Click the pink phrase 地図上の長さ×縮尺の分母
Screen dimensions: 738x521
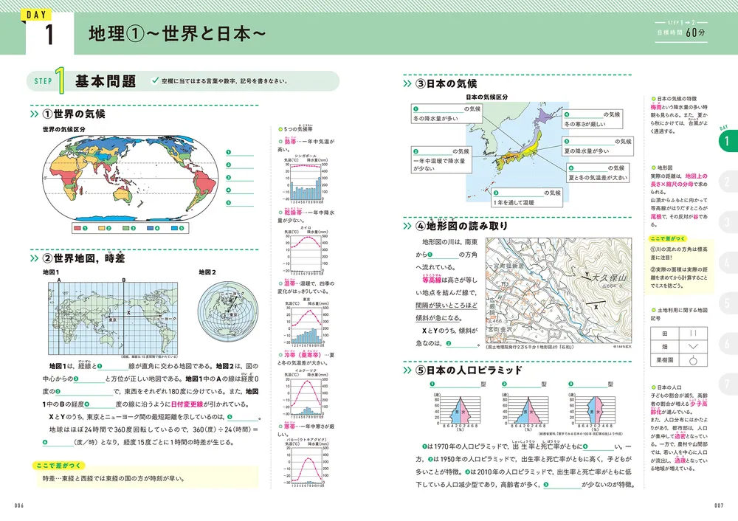[679, 180]
